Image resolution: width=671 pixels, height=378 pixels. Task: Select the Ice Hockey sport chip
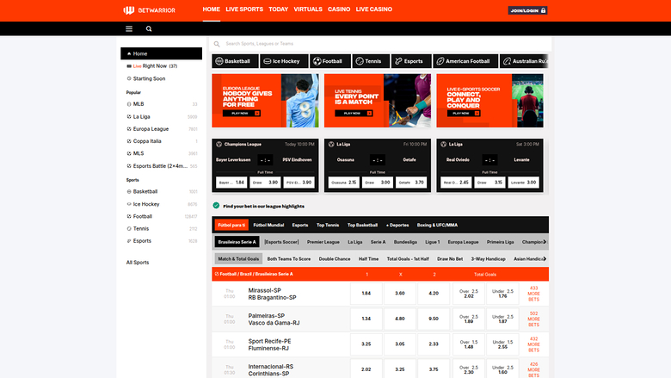[284, 61]
